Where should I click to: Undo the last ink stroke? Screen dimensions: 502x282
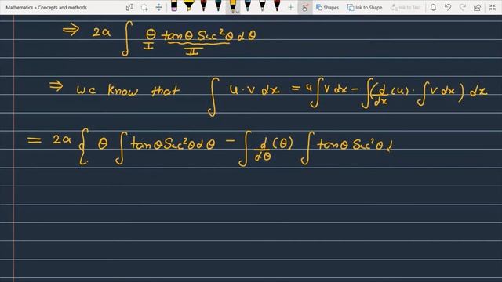[x=448, y=7]
